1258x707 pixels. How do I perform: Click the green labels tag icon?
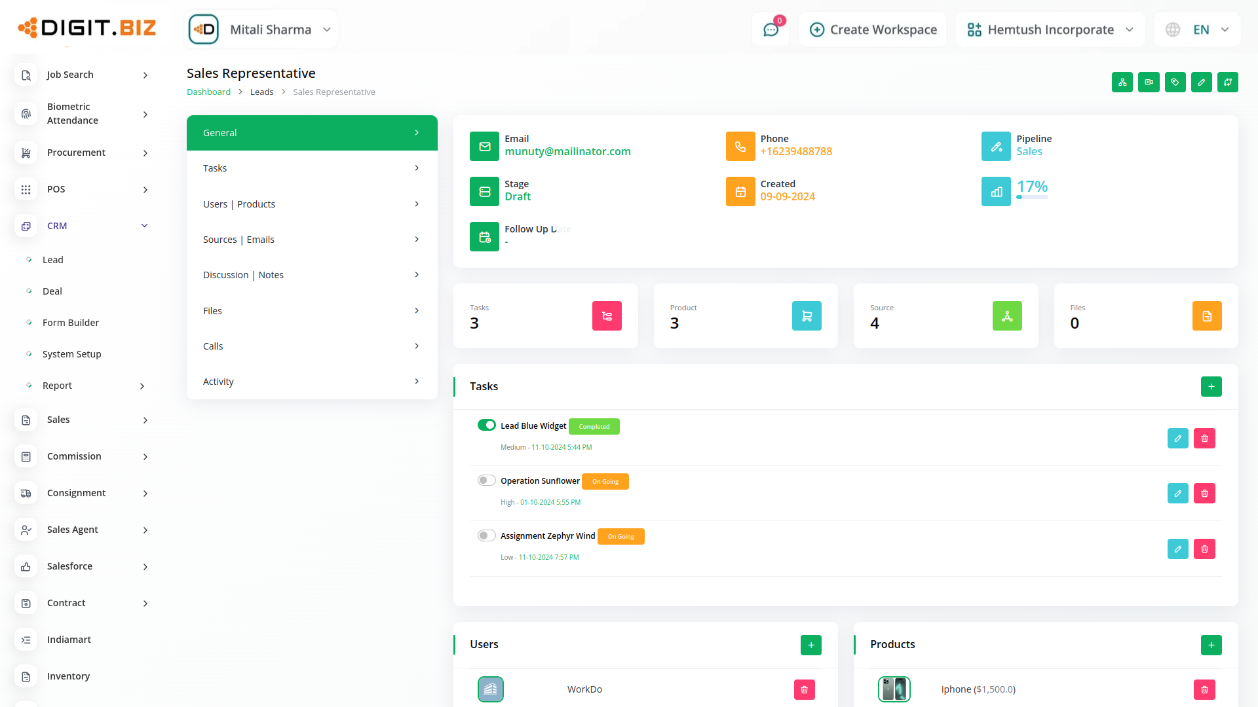coord(1175,82)
